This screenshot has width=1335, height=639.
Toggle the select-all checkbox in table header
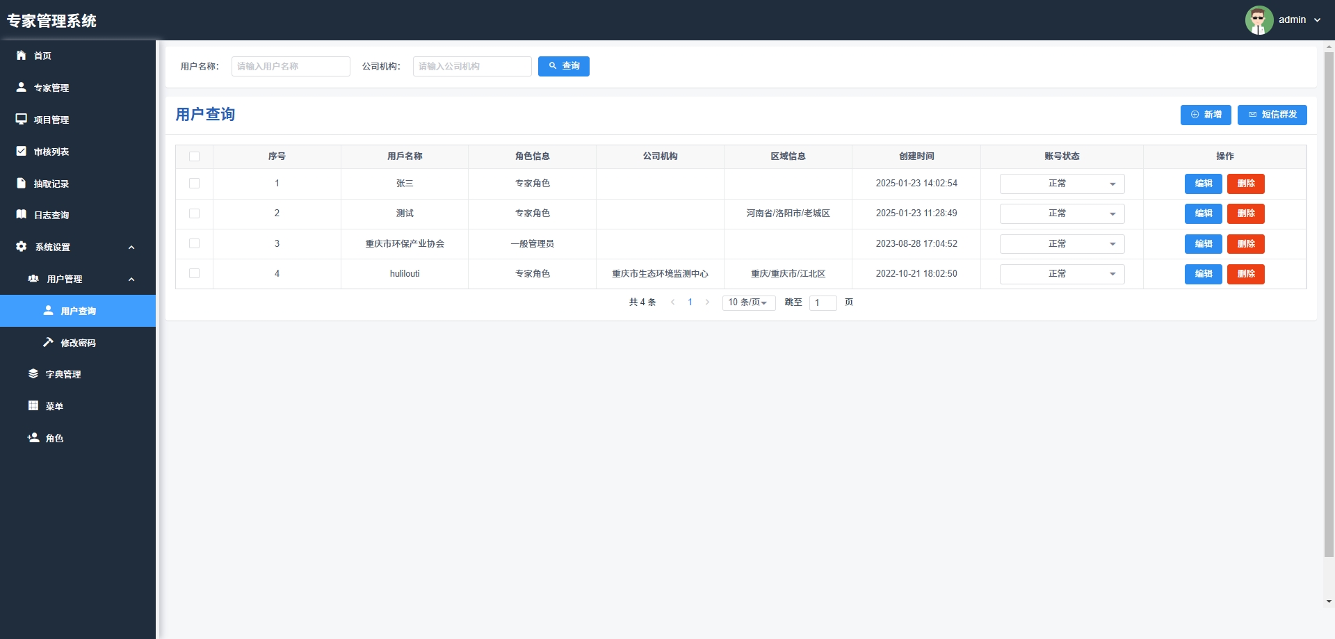coord(194,156)
